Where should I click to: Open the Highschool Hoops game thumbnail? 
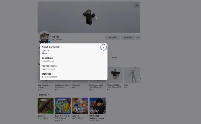[x=97, y=106]
